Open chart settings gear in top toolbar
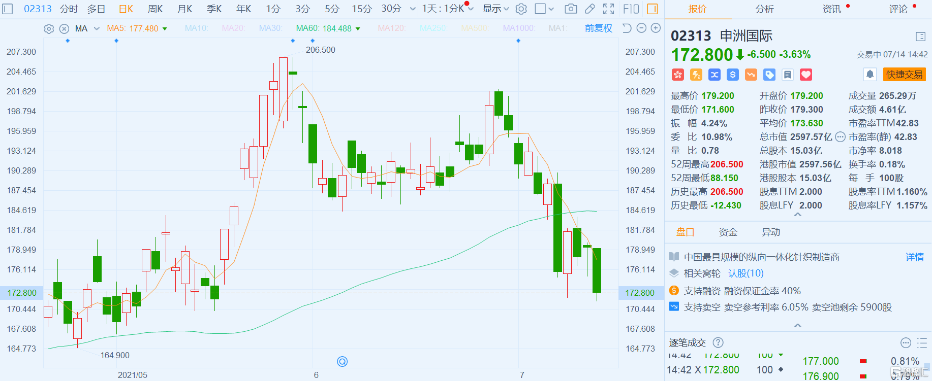Screen dimensions: 932x381 click(x=521, y=9)
